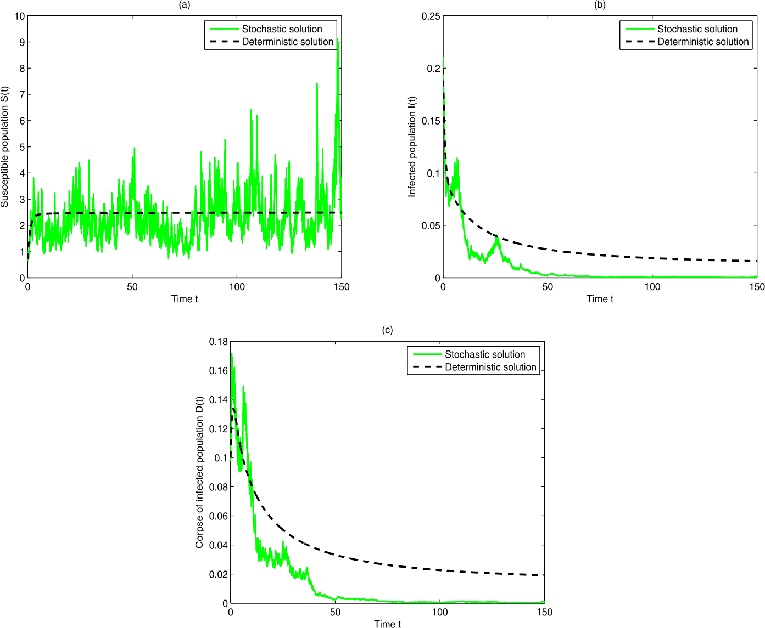Click the "(a)" title above the first plot

coord(185,5)
